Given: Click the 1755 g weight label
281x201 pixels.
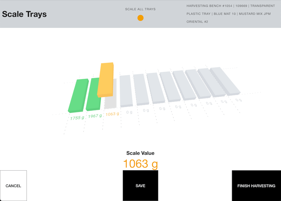Looking at the screenshot, I should (77, 118).
